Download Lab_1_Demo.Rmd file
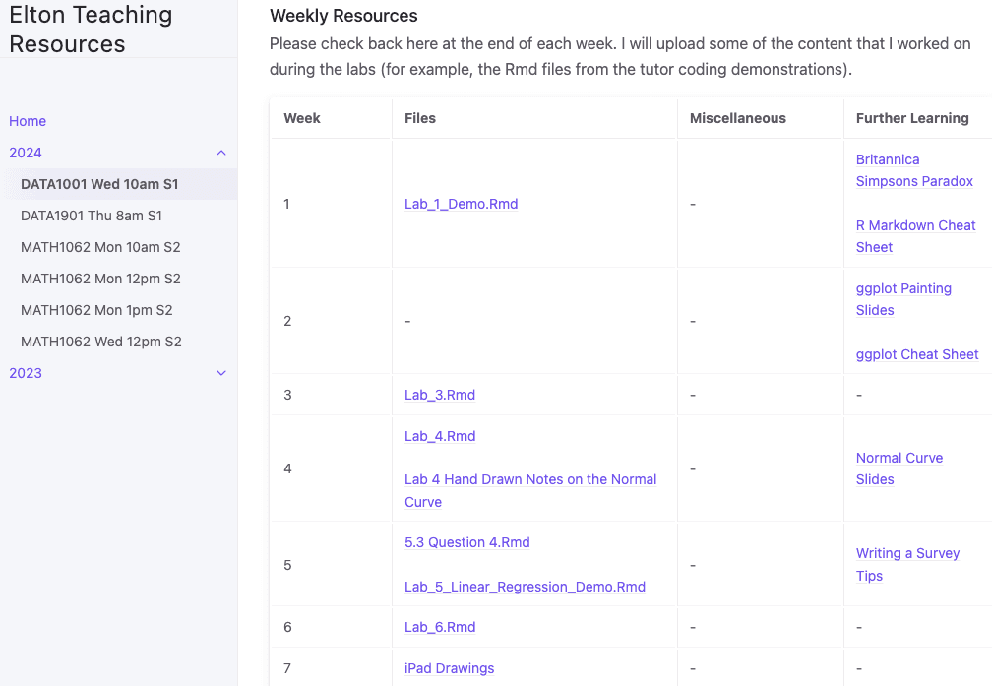992x686 pixels. pos(461,204)
